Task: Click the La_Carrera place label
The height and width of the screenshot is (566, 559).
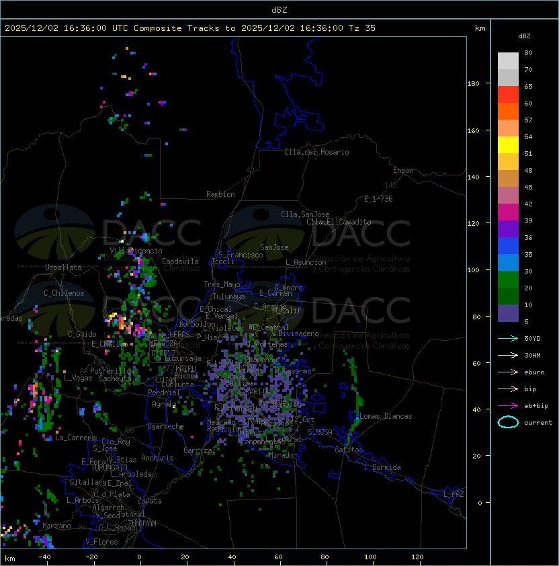Action: point(75,438)
